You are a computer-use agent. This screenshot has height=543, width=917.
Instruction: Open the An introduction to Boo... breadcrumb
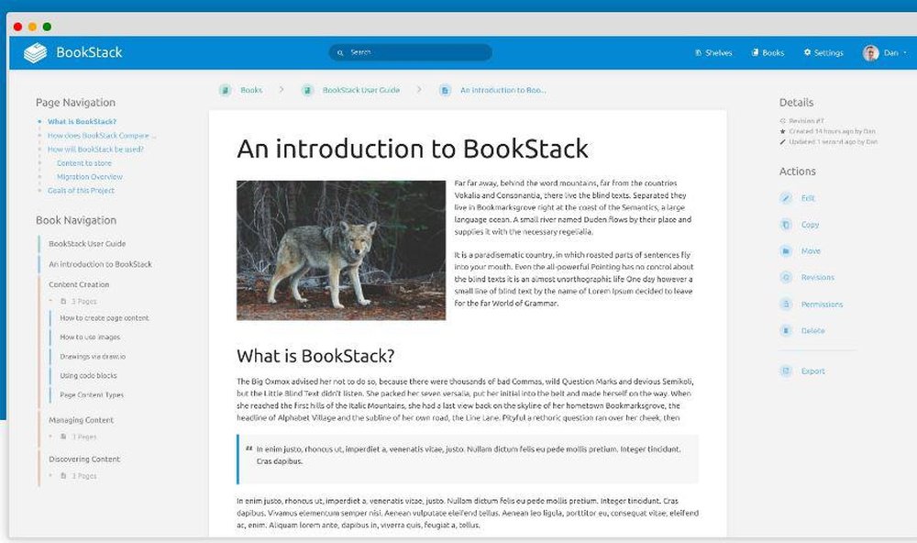503,90
